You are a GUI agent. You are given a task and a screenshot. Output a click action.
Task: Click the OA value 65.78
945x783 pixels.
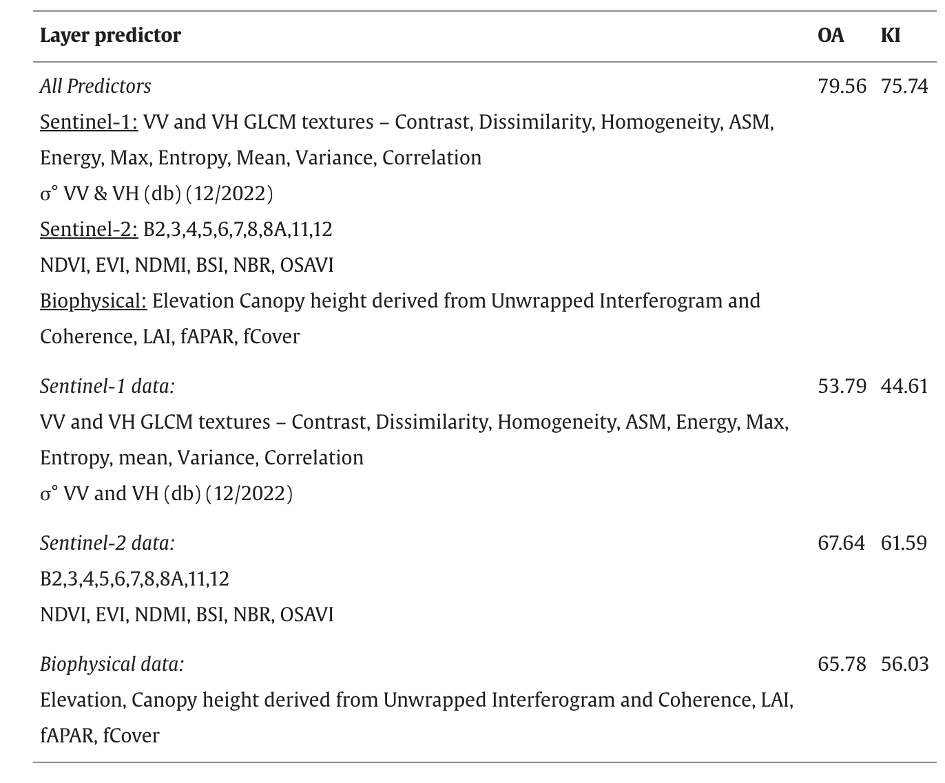coord(842,664)
